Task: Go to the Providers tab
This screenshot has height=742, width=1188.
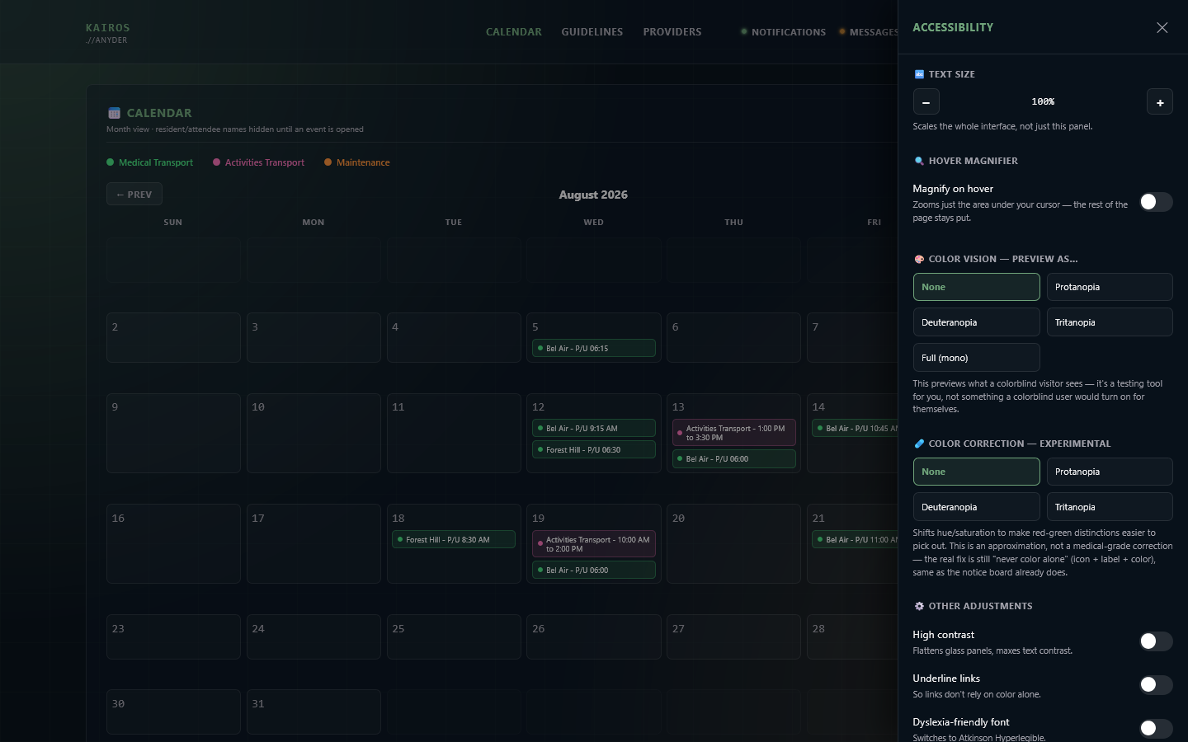Action: tap(672, 32)
